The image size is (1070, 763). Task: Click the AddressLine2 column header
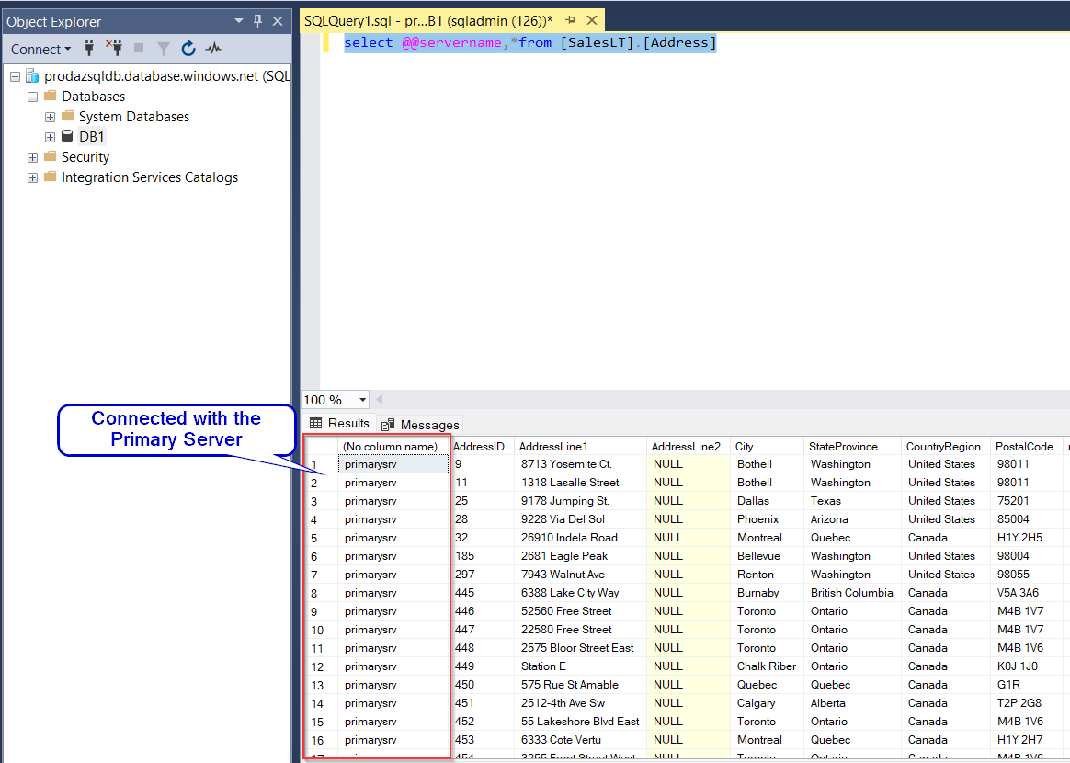pyautogui.click(x=689, y=447)
